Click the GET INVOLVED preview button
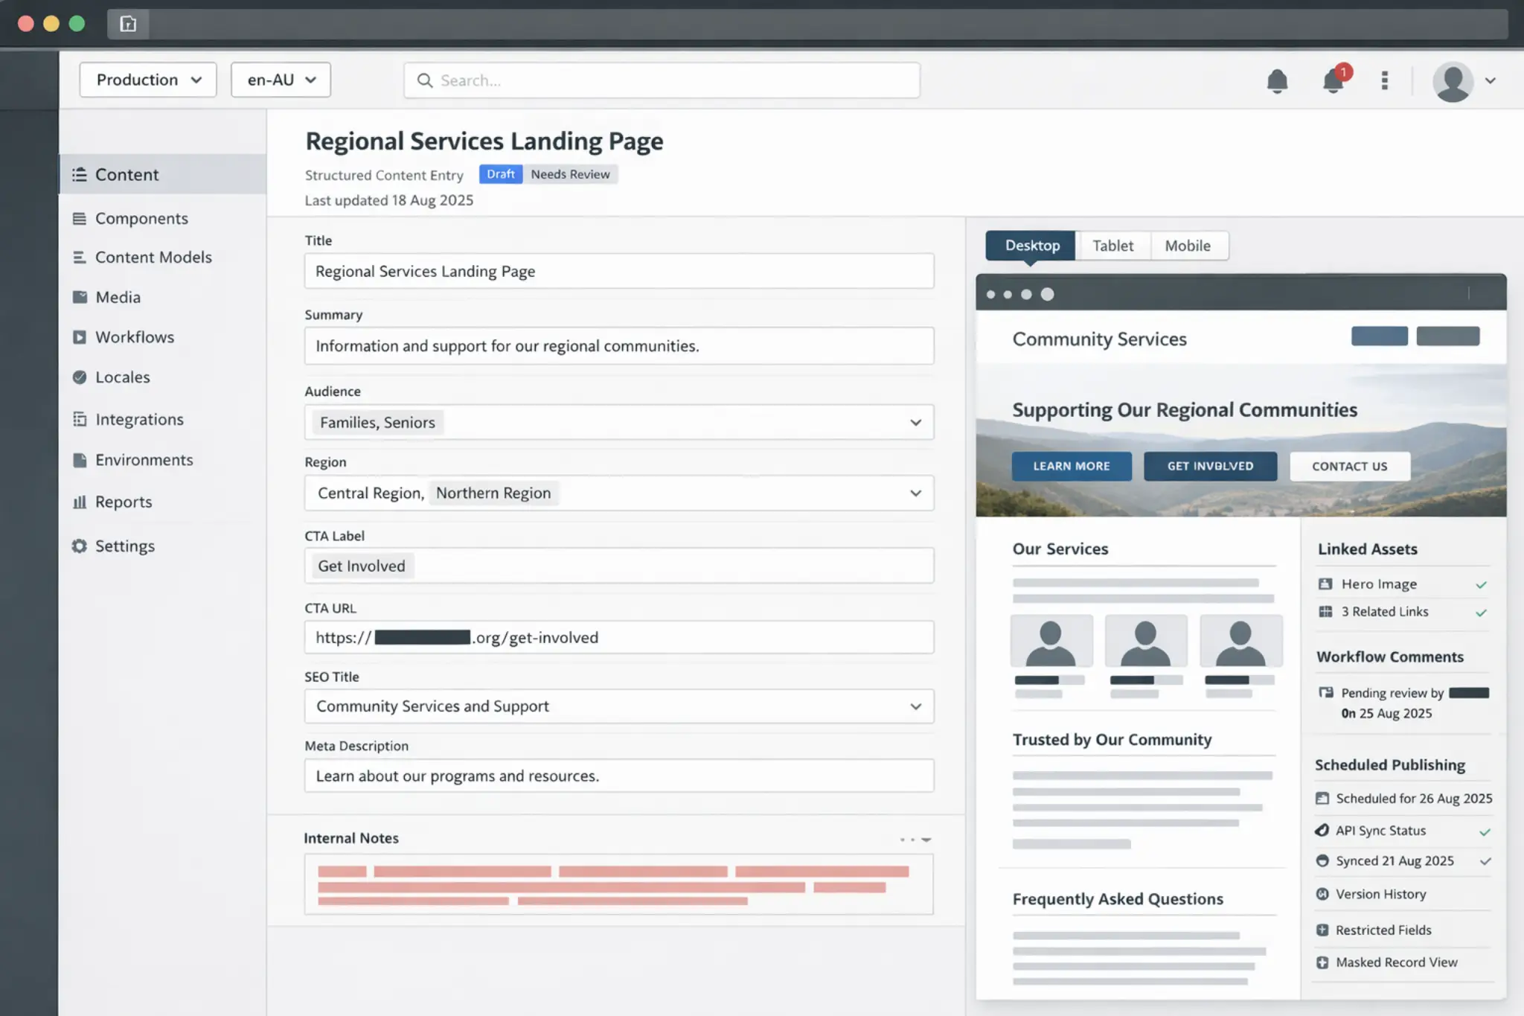The width and height of the screenshot is (1524, 1016). click(x=1210, y=466)
